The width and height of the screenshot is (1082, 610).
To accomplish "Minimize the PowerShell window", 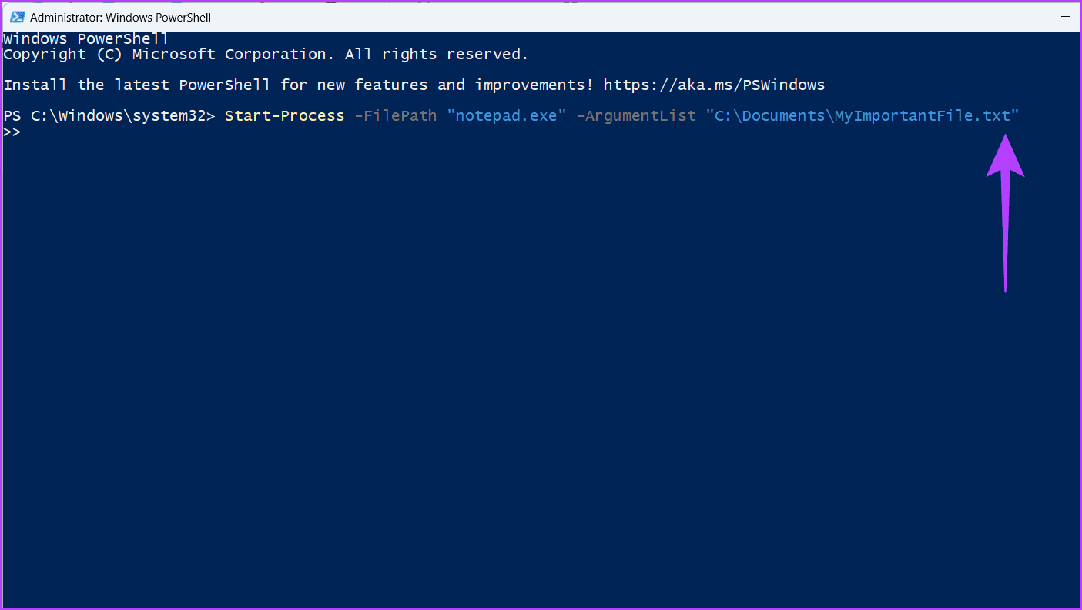I will (x=1066, y=16).
